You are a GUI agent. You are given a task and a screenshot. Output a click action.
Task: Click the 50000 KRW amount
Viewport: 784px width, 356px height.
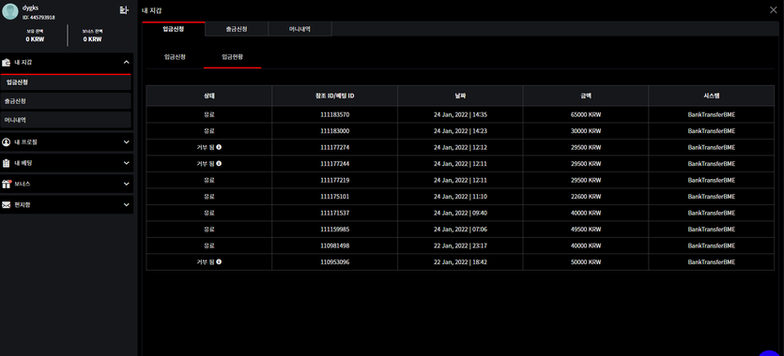click(586, 261)
